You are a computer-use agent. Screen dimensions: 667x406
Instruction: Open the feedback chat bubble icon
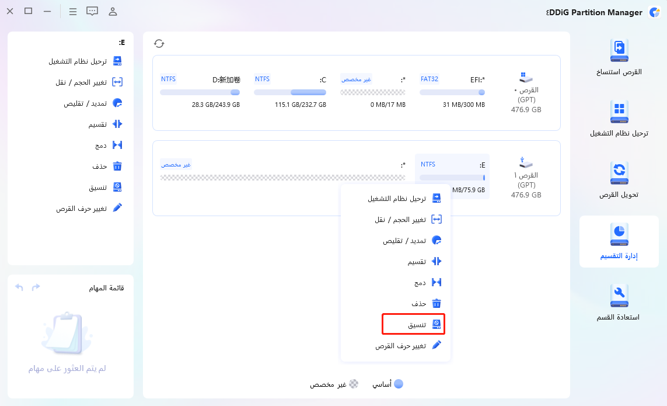(92, 12)
